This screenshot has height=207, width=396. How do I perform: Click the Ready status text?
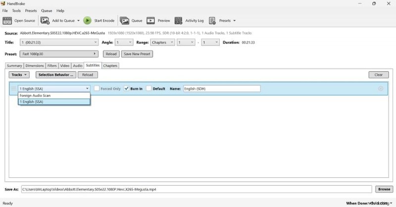[x=7, y=203]
